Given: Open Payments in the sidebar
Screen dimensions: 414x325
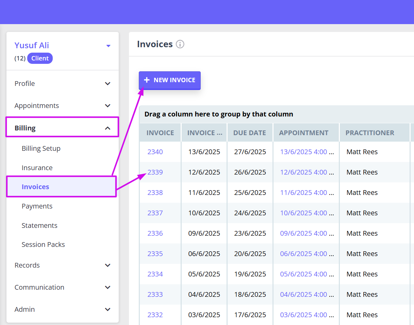Looking at the screenshot, I should tap(37, 206).
